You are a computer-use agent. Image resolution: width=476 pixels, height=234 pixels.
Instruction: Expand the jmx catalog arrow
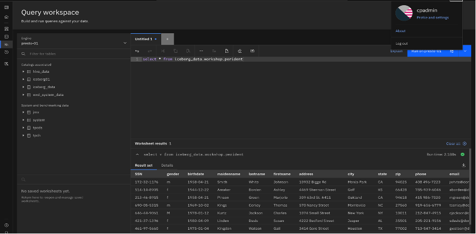[23, 112]
